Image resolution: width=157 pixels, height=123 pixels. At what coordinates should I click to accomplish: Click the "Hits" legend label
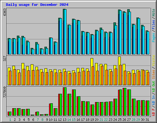[x=154, y=13]
